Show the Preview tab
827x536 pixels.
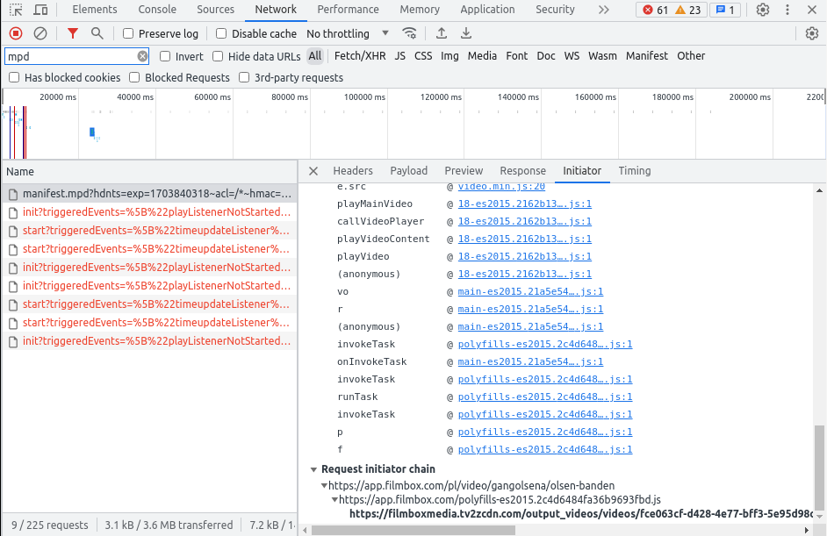point(464,171)
